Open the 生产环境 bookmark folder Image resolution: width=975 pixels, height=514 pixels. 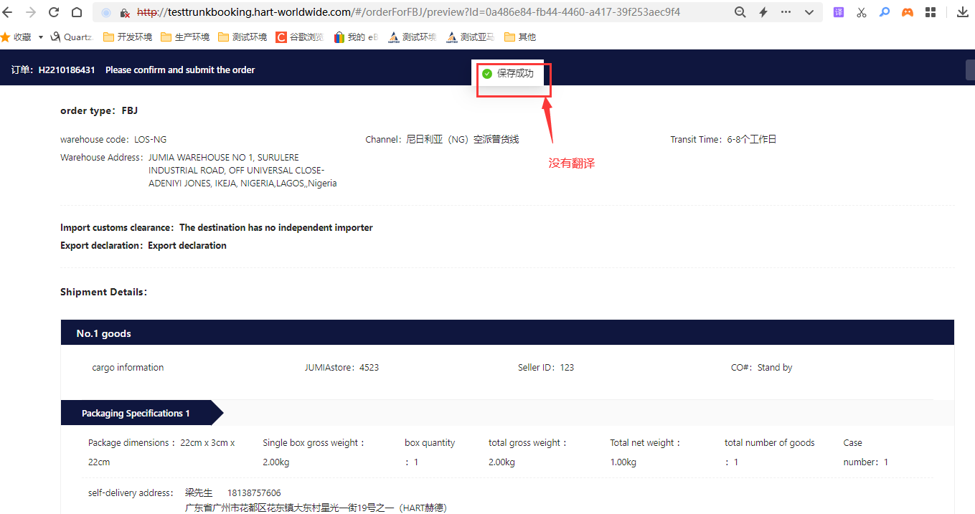click(x=185, y=37)
